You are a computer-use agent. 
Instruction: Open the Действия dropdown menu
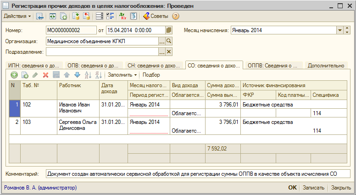tap(17, 16)
